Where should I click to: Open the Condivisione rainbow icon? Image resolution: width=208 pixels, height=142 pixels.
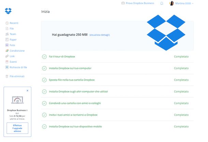[x=7, y=51]
